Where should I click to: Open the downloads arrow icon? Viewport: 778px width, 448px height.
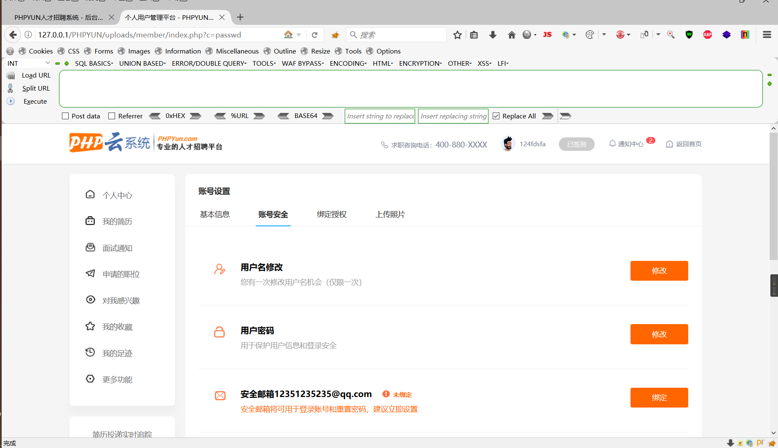[493, 35]
